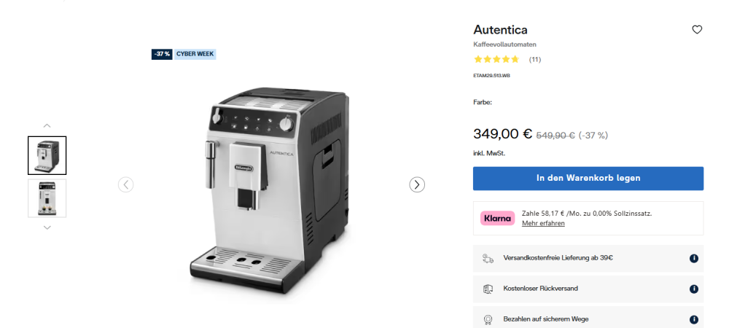Click the CYBER WEEK badge

click(x=195, y=55)
